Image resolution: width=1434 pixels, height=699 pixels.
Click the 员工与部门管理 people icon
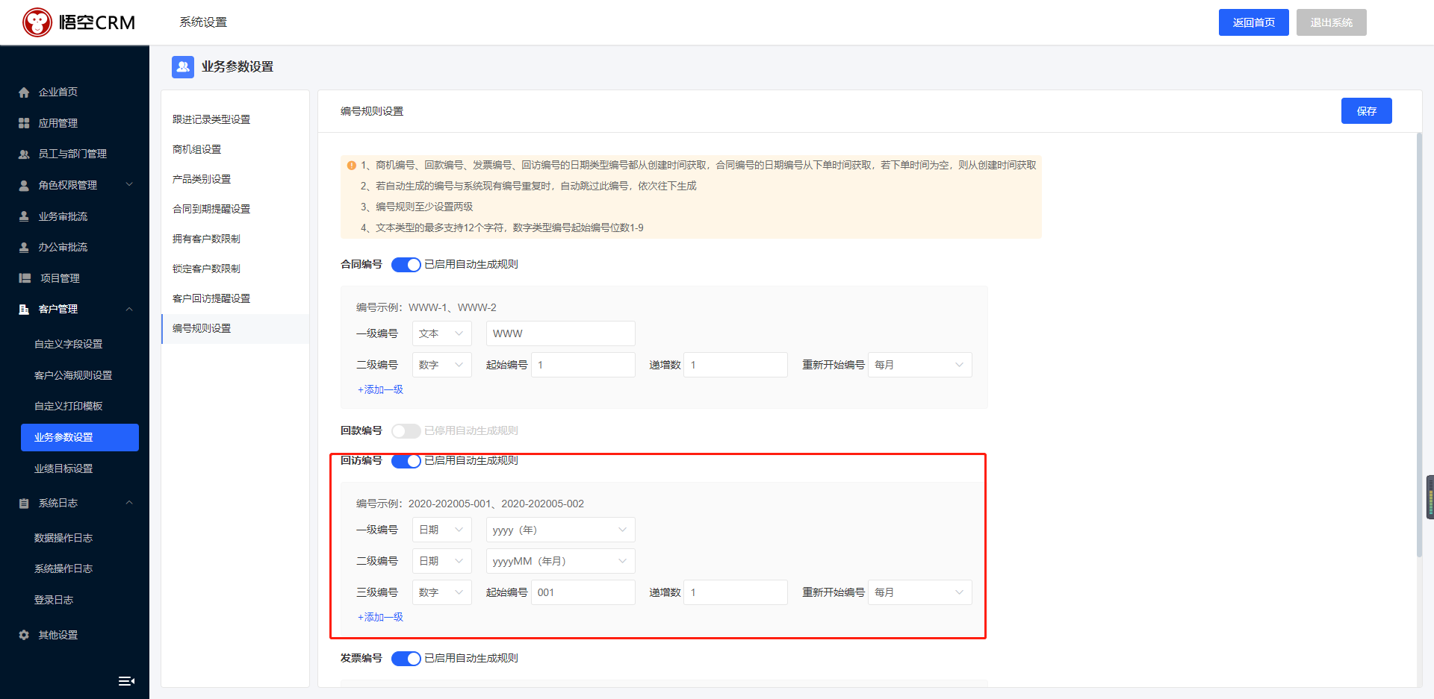pos(24,154)
